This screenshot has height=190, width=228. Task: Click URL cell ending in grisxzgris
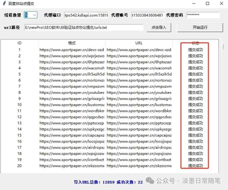click(139, 99)
